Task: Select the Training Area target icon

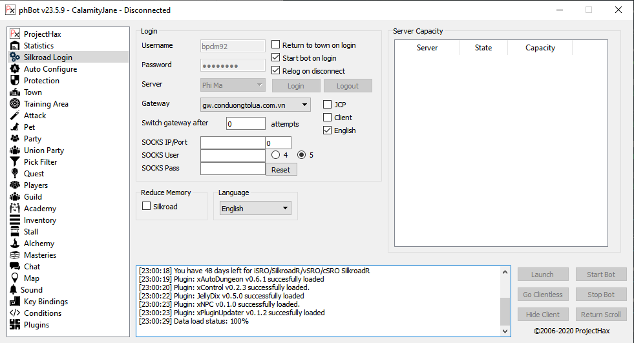Action: pos(16,104)
